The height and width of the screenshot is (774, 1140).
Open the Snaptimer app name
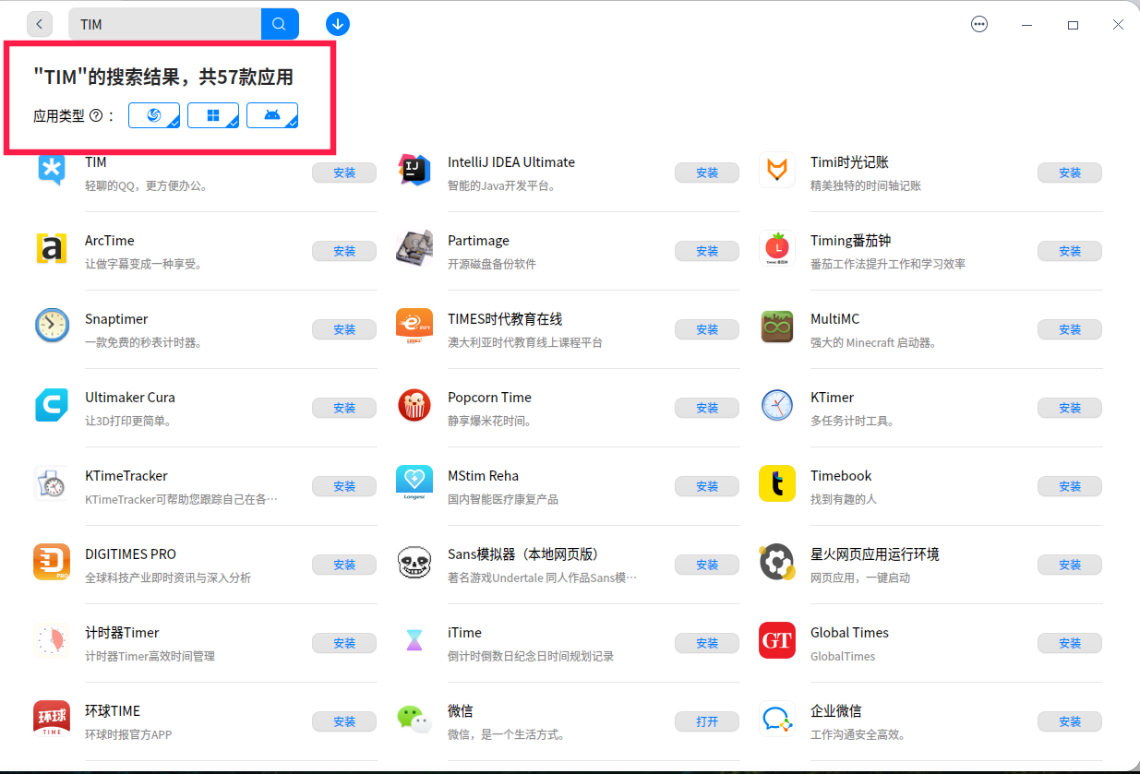[x=116, y=319]
